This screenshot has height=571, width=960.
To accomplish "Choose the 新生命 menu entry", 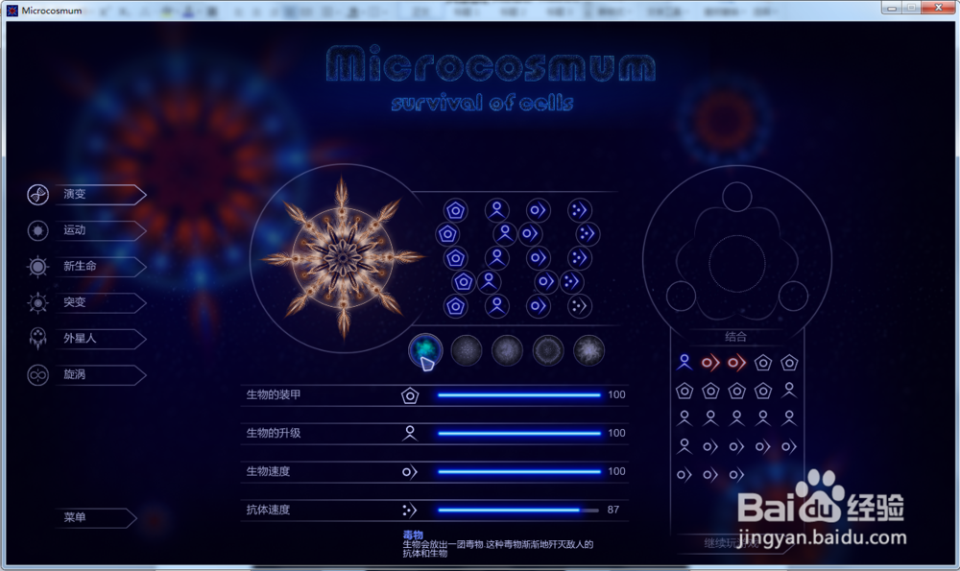I will click(x=101, y=266).
